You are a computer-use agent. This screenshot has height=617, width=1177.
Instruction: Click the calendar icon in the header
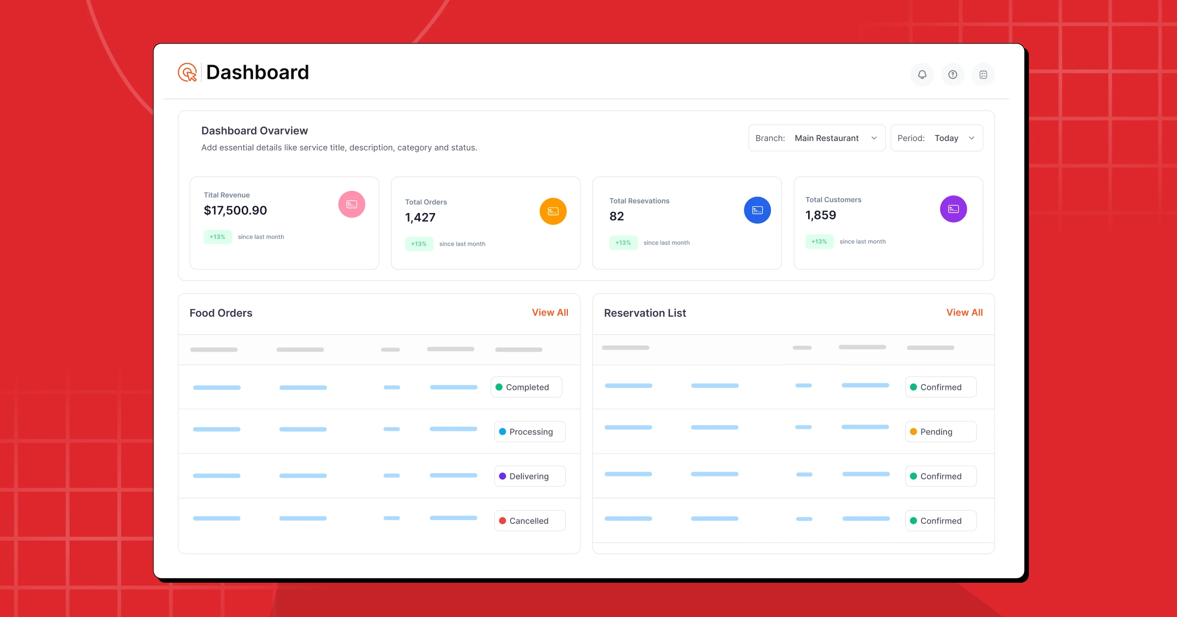[983, 74]
